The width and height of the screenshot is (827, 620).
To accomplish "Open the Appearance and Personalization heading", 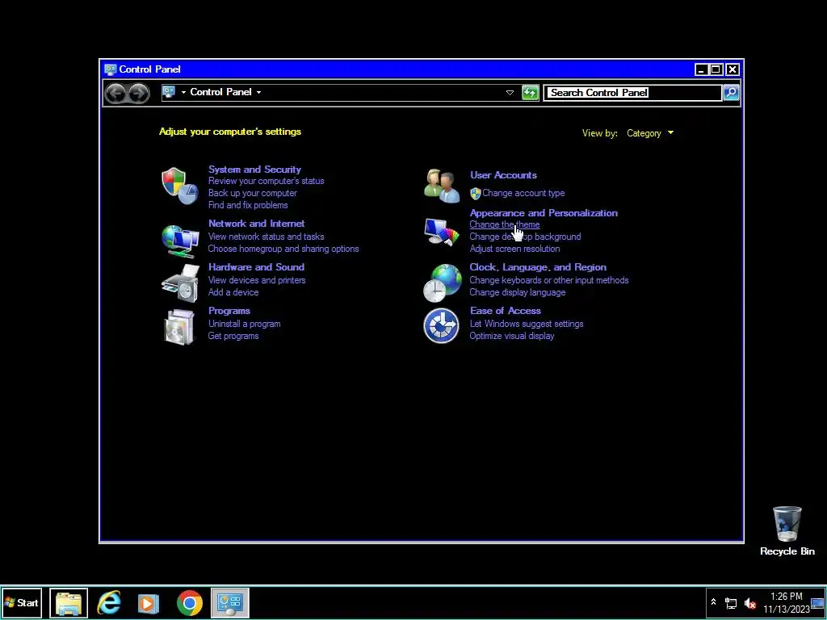I will [544, 213].
